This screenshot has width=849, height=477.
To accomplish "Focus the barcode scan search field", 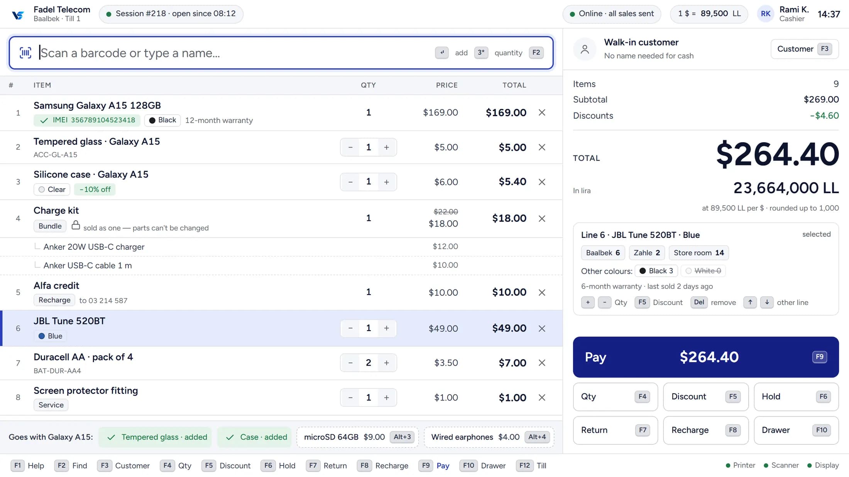I will coord(281,53).
